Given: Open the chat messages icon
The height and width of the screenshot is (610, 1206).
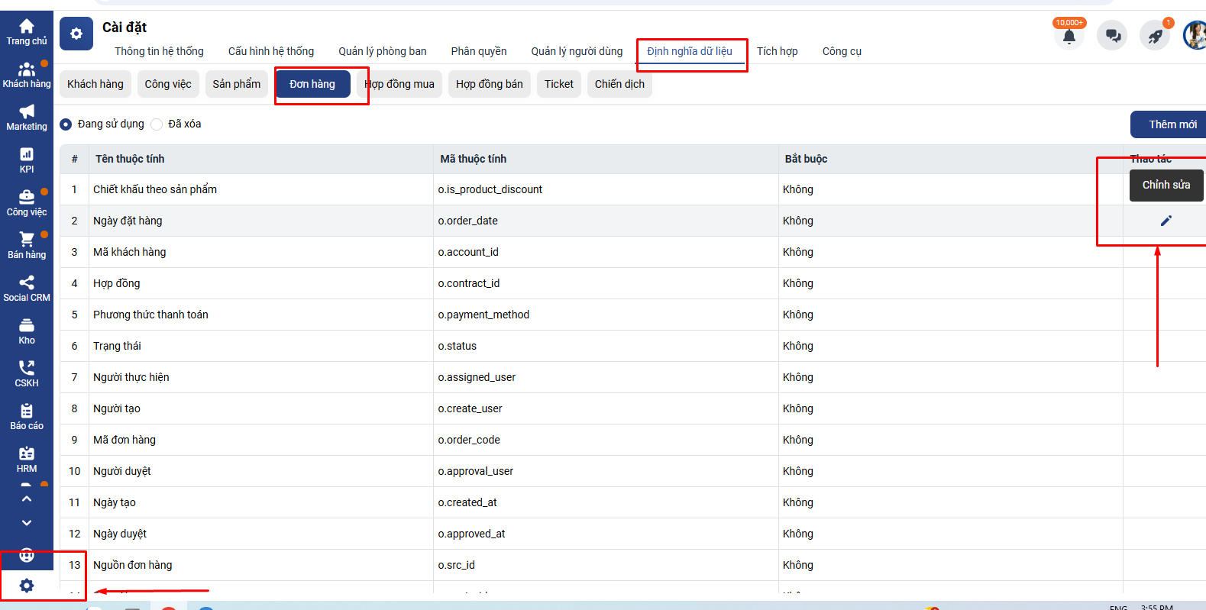Looking at the screenshot, I should [1112, 36].
